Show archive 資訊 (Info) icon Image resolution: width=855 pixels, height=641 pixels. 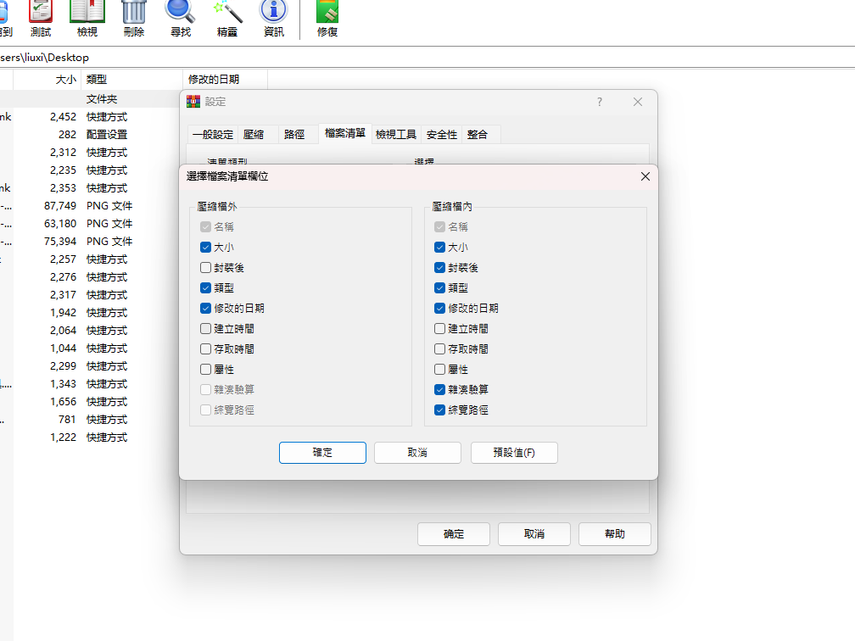click(274, 18)
